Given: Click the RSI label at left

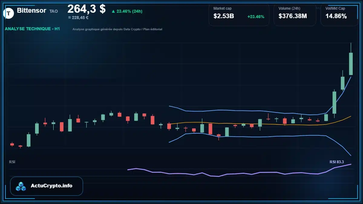Looking at the screenshot, I should pyautogui.click(x=12, y=162).
